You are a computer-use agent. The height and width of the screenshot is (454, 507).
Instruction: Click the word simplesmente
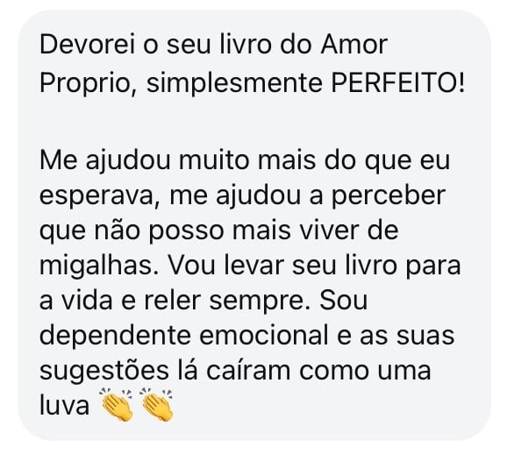pos(234,83)
